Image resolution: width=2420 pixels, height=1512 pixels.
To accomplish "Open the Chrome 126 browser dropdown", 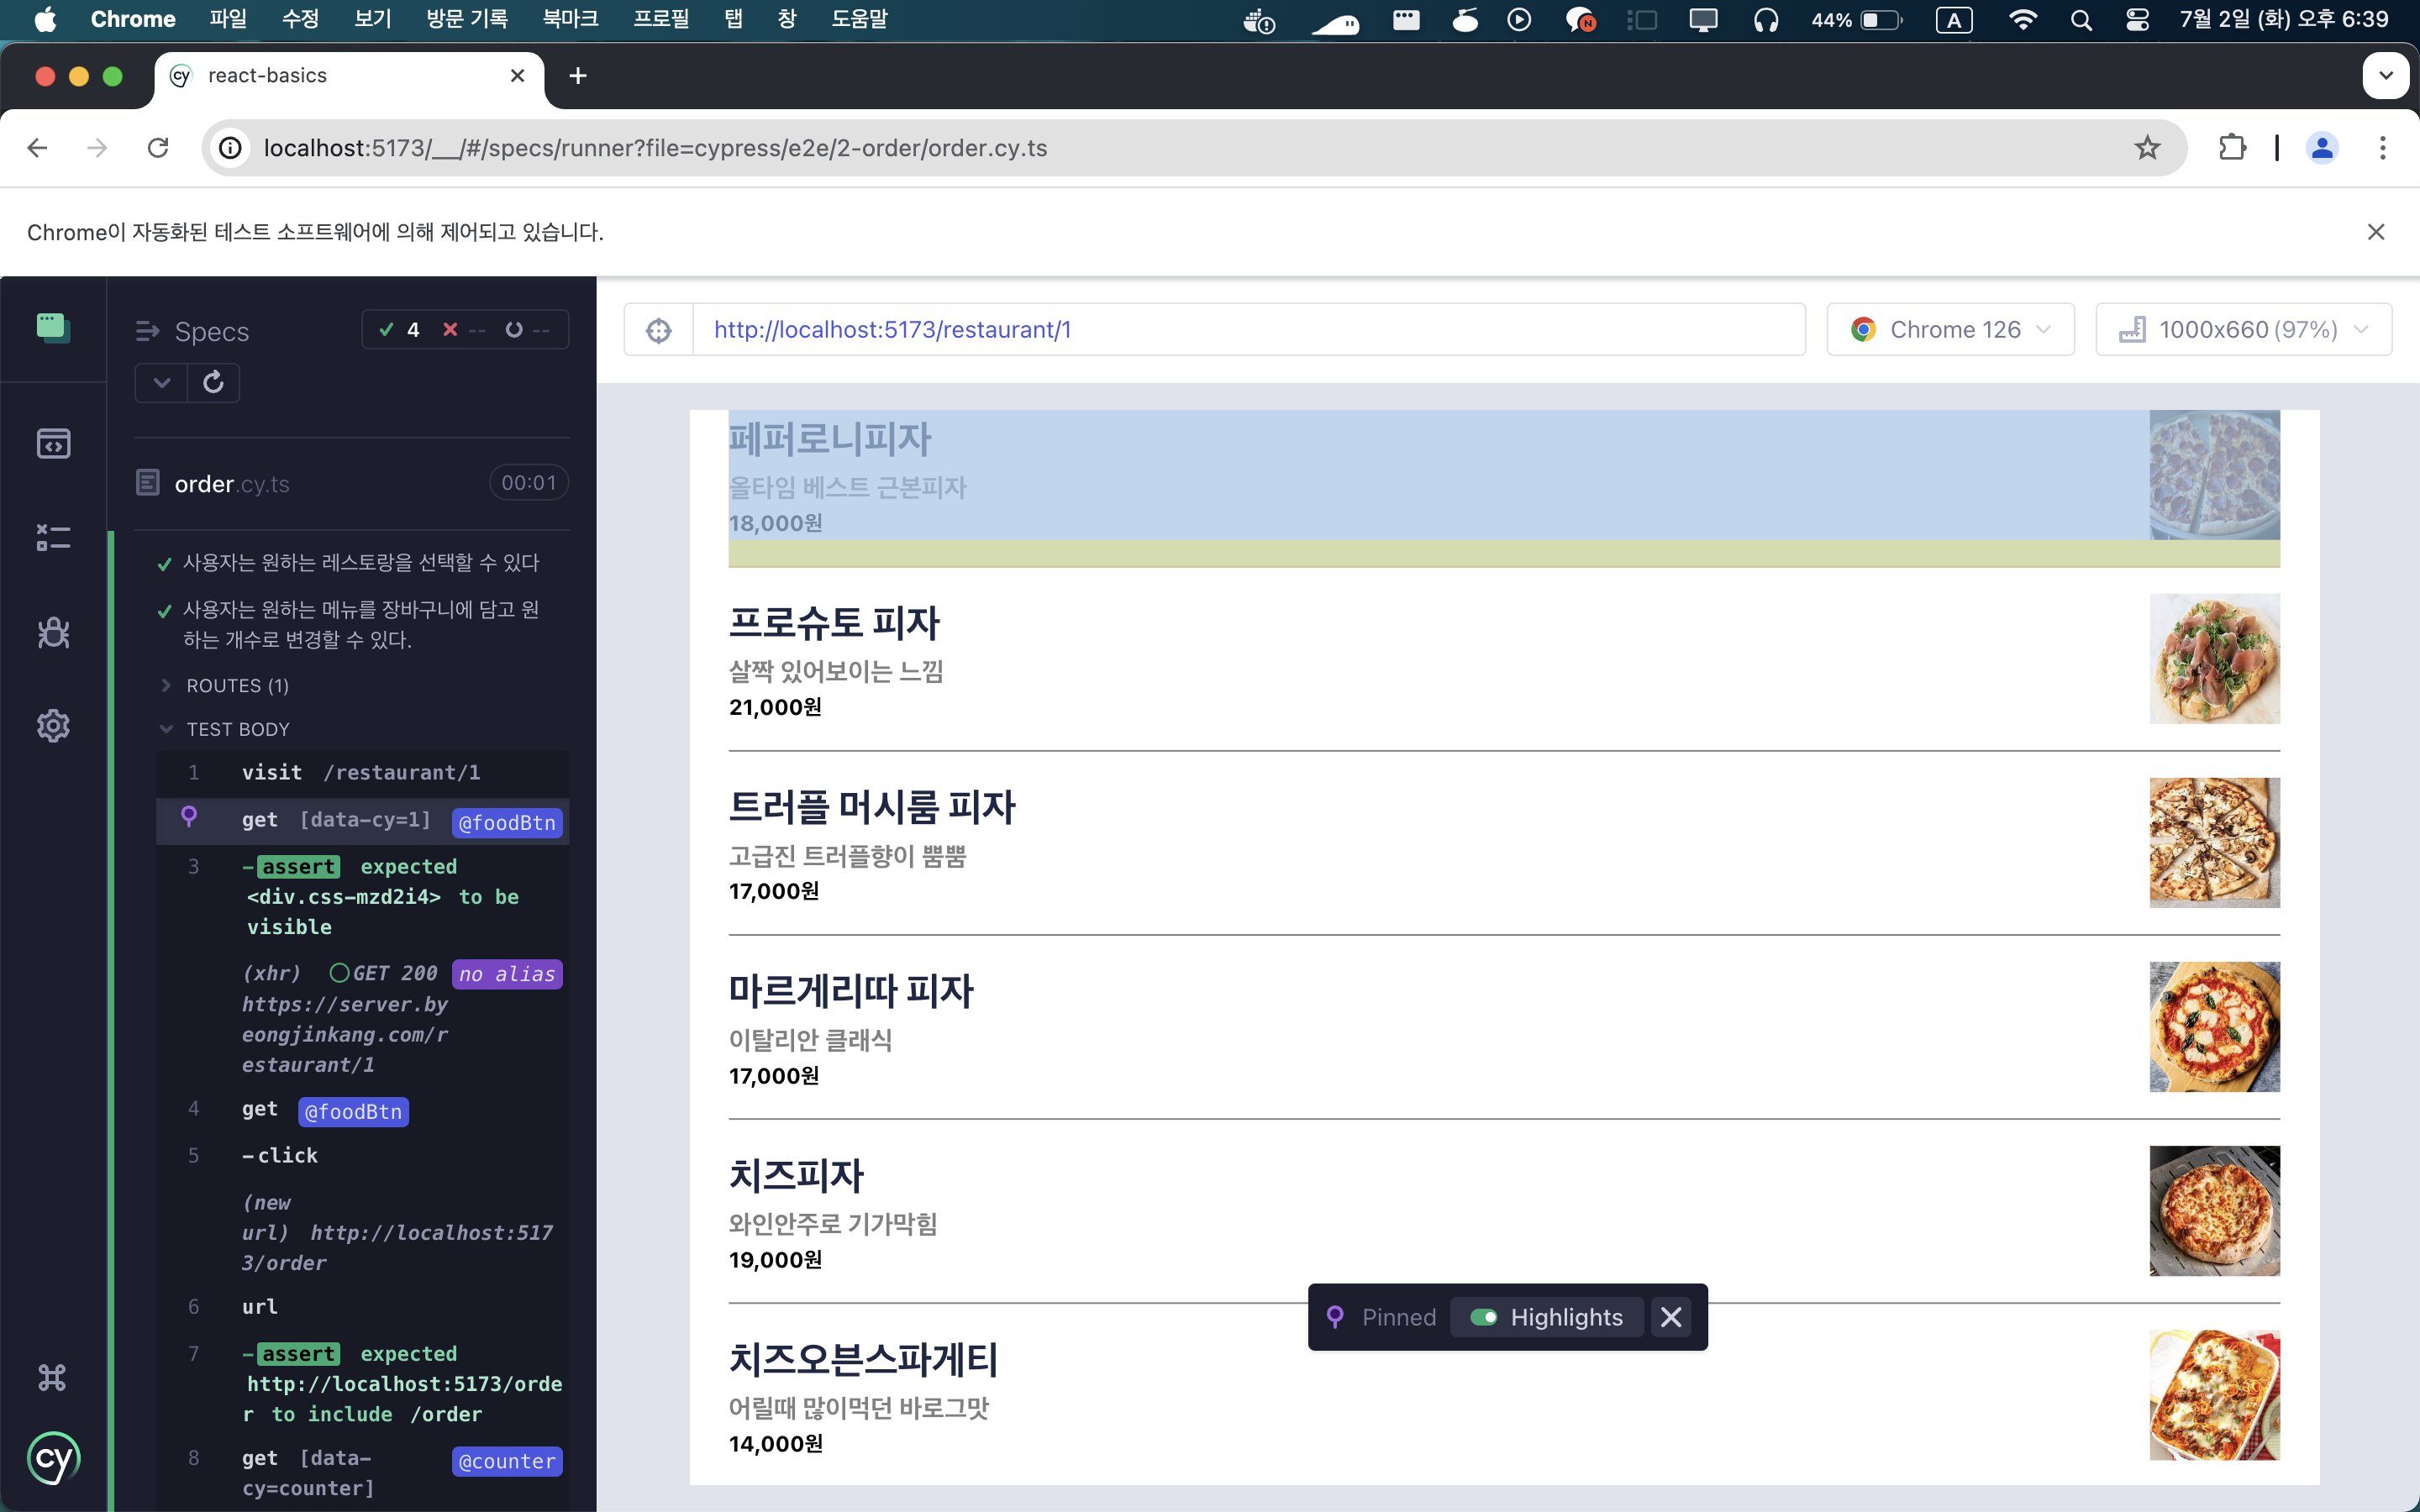I will coord(1950,330).
